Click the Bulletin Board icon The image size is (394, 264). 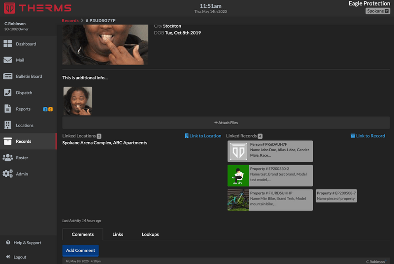coord(8,76)
